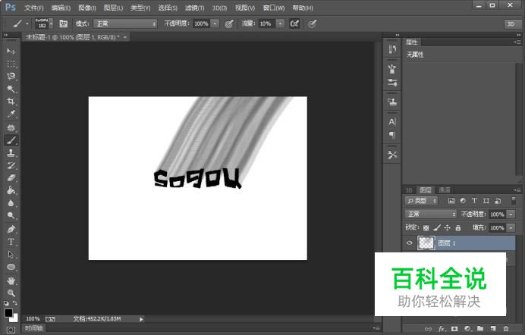
Task: Switch to the 通道 tab
Action: click(x=445, y=189)
